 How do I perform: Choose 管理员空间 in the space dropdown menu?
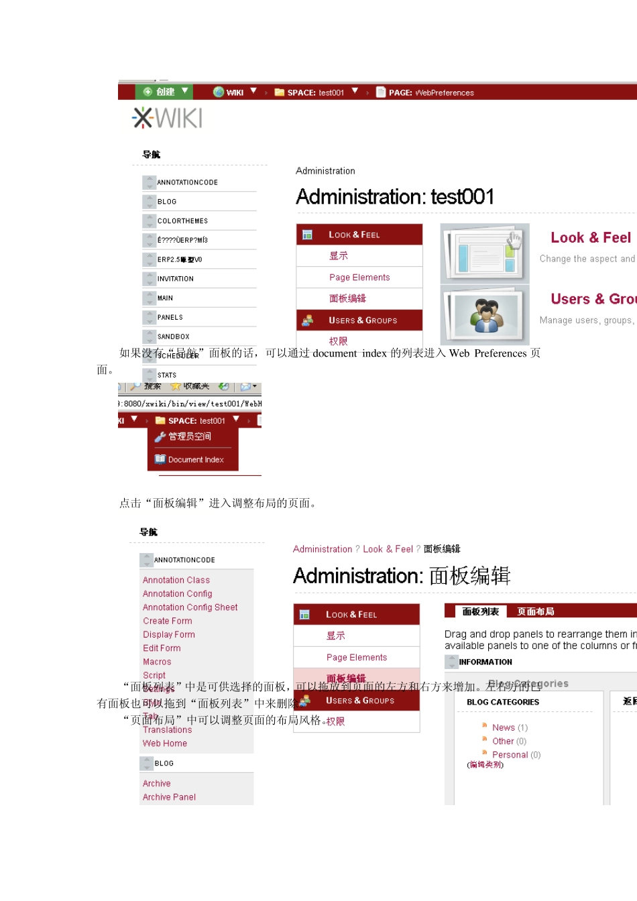tap(190, 436)
